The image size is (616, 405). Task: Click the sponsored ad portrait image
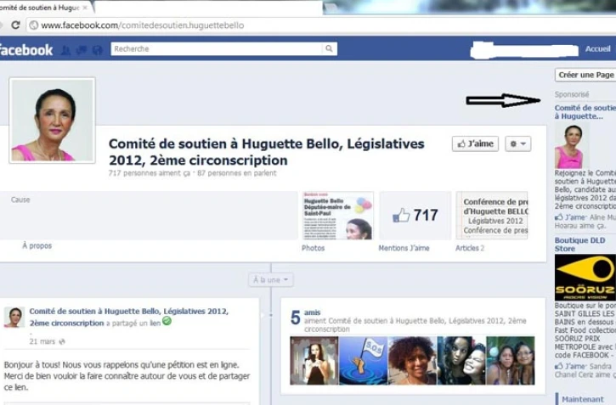pyautogui.click(x=572, y=145)
